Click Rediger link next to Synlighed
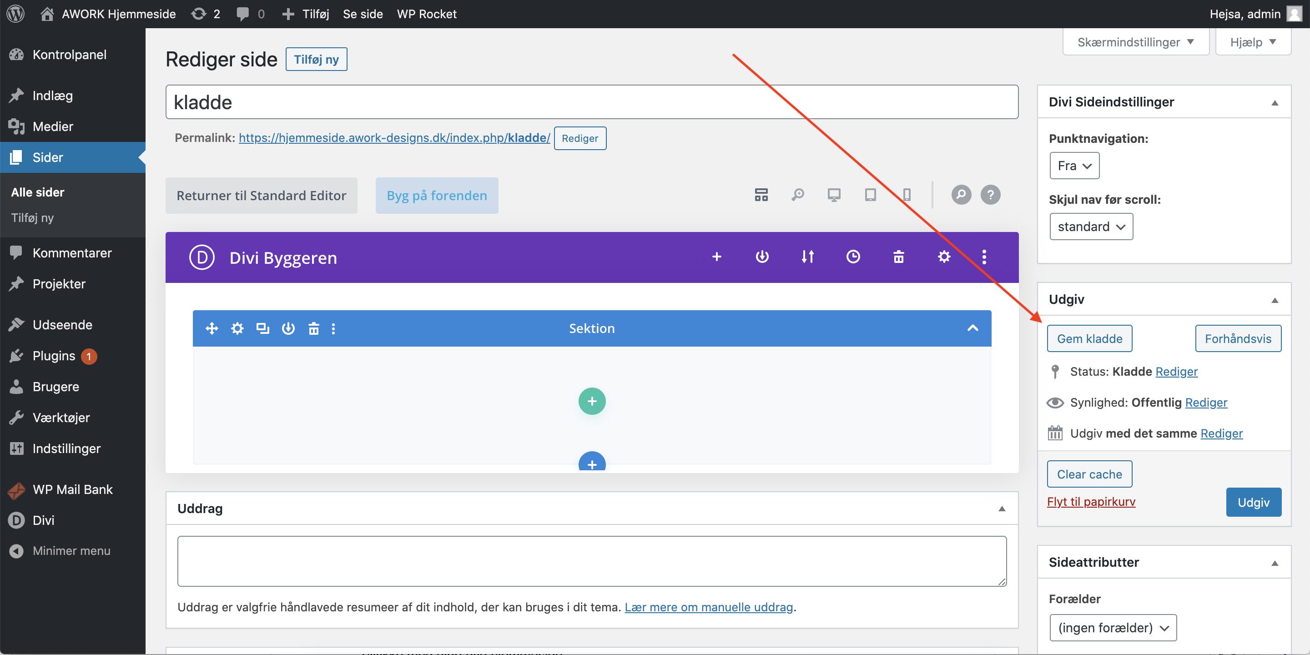1310x655 pixels. pos(1206,403)
